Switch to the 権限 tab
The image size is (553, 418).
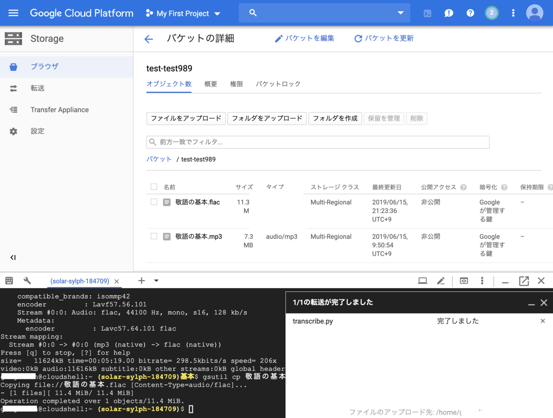click(236, 84)
